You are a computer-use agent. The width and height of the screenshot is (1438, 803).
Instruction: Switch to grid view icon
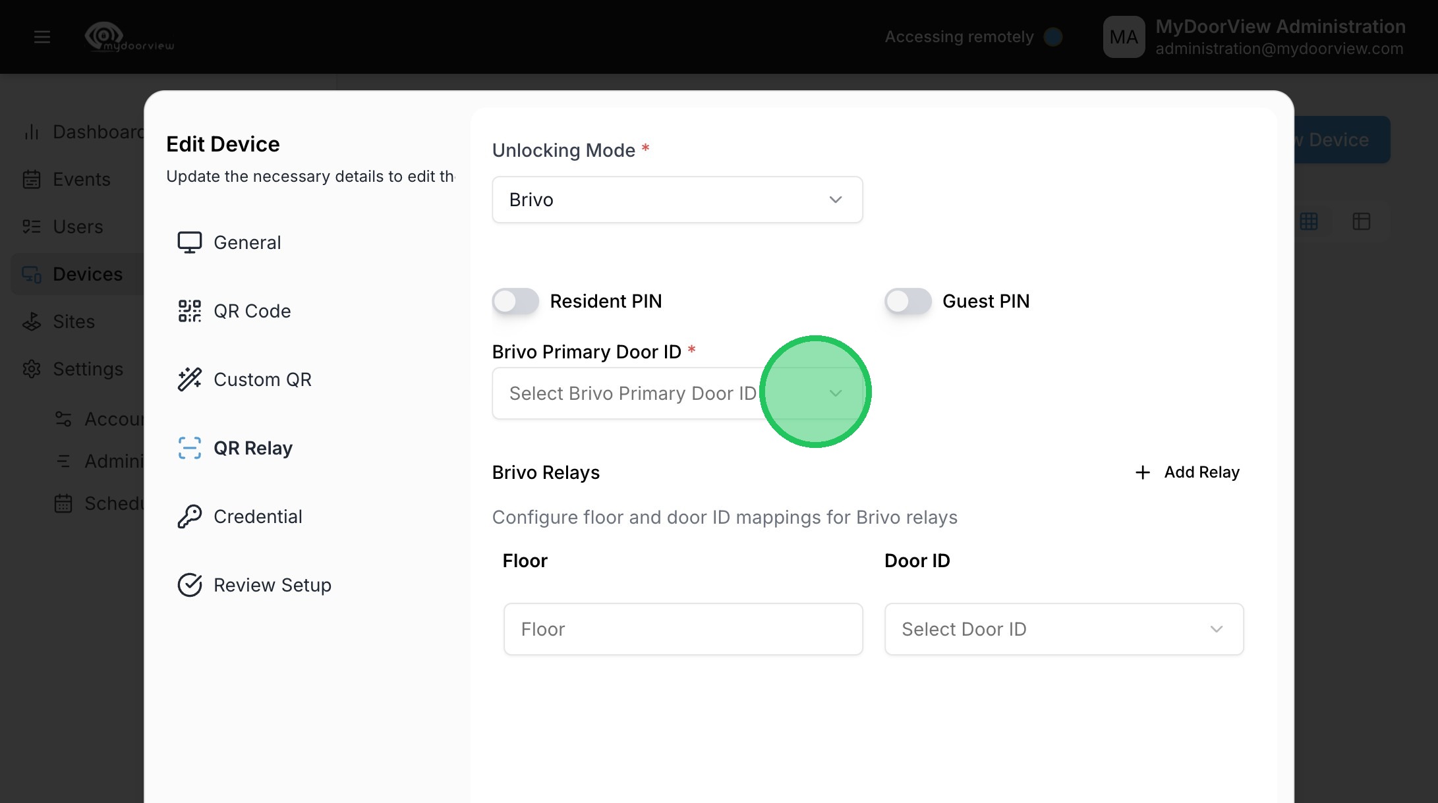coord(1309,221)
